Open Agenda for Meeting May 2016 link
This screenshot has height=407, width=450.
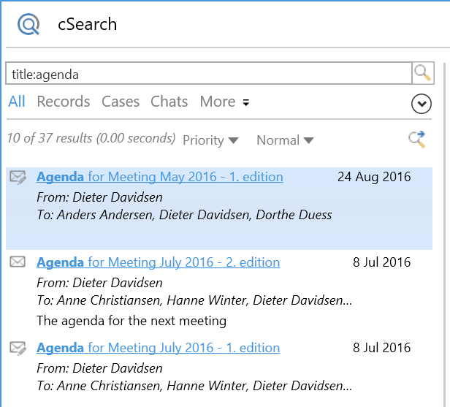(x=159, y=177)
